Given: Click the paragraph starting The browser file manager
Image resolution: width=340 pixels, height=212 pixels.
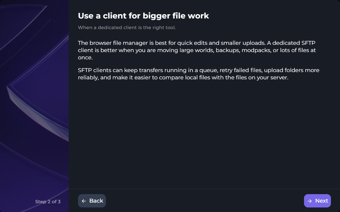Looking at the screenshot, I should [x=197, y=50].
